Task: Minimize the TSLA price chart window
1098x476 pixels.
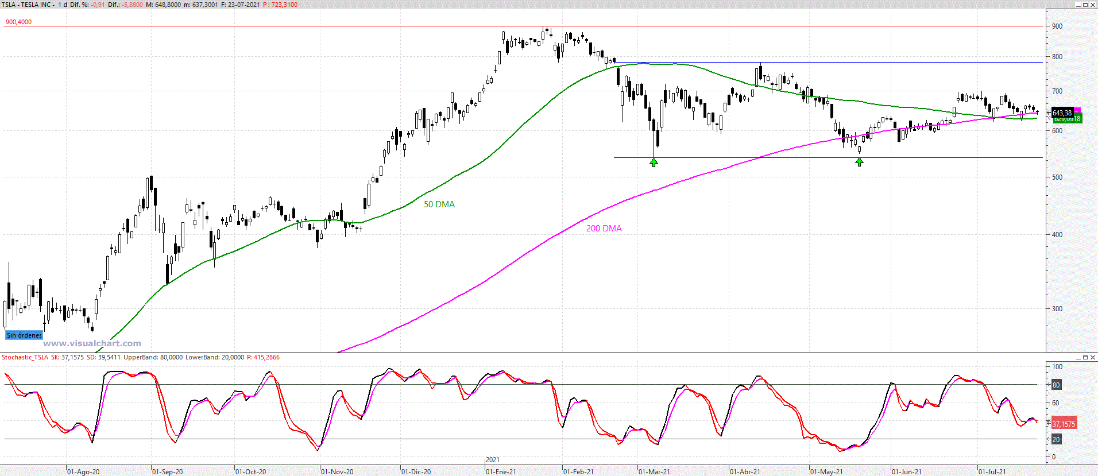Action: pyautogui.click(x=1078, y=5)
